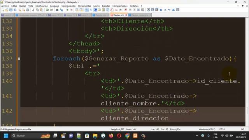Click '$Generar_Reporte' in the foreach line
Image resolution: width=249 pixels, height=140 pixels.
[117, 59]
